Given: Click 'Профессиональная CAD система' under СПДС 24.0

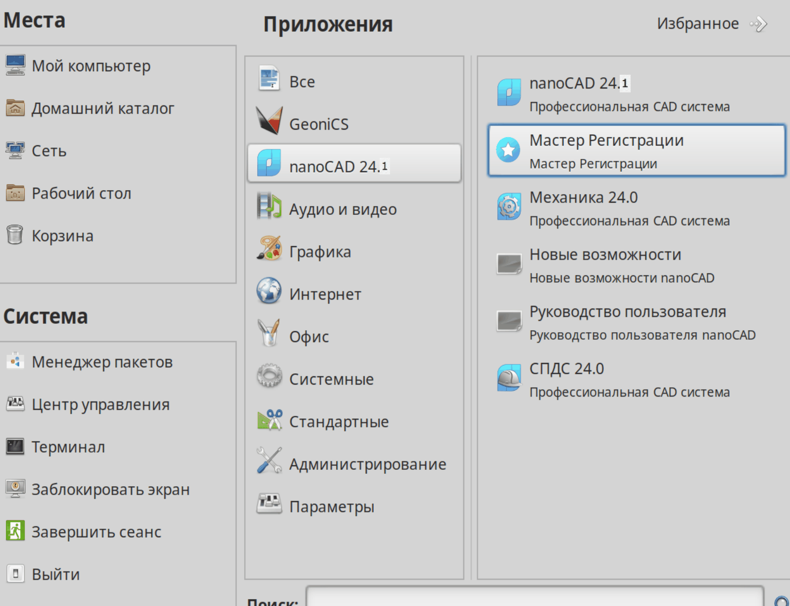Looking at the screenshot, I should [630, 392].
